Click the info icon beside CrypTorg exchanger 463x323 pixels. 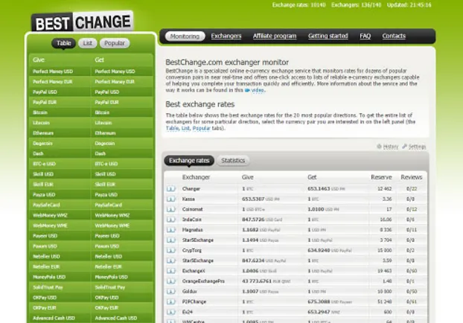[x=171, y=250]
